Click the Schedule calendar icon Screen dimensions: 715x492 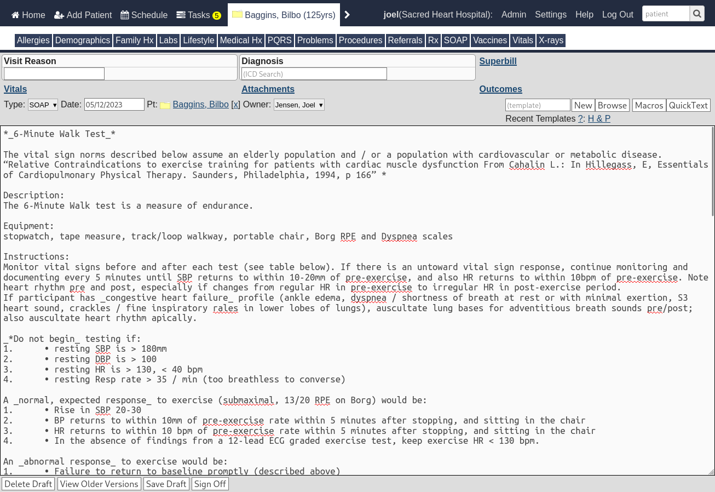[125, 15]
